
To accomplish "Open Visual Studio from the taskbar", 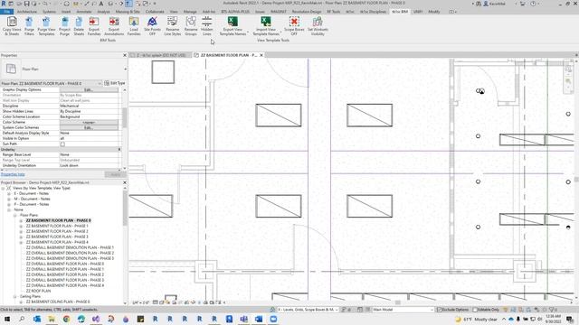I will (96, 319).
